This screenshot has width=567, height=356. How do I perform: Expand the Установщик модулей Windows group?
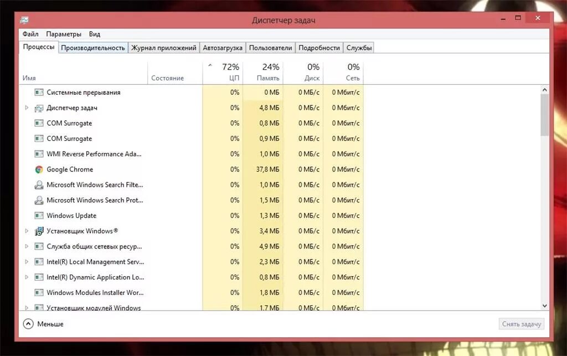tap(27, 307)
